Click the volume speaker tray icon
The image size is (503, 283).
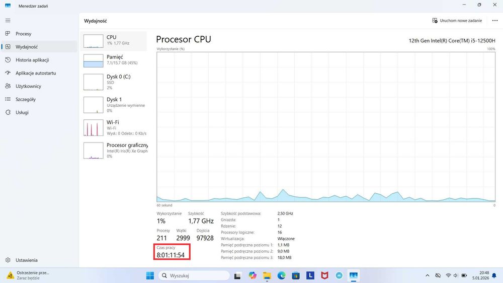point(456,275)
